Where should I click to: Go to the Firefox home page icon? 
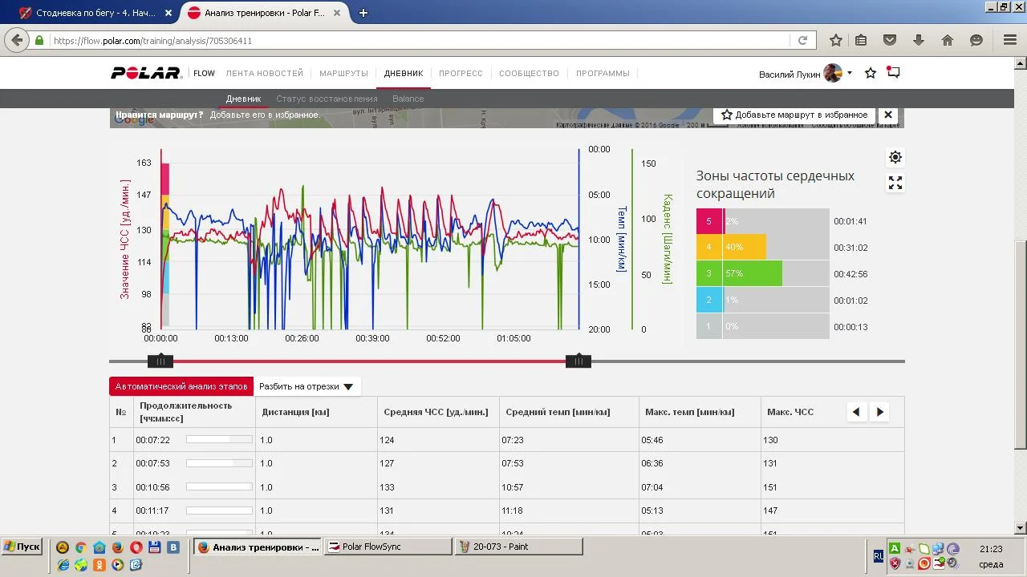pos(948,40)
